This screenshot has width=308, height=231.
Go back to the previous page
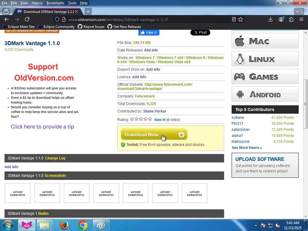tap(7, 20)
